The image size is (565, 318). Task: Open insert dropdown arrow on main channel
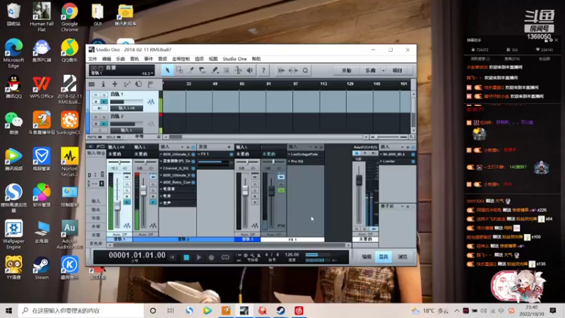pos(402,147)
